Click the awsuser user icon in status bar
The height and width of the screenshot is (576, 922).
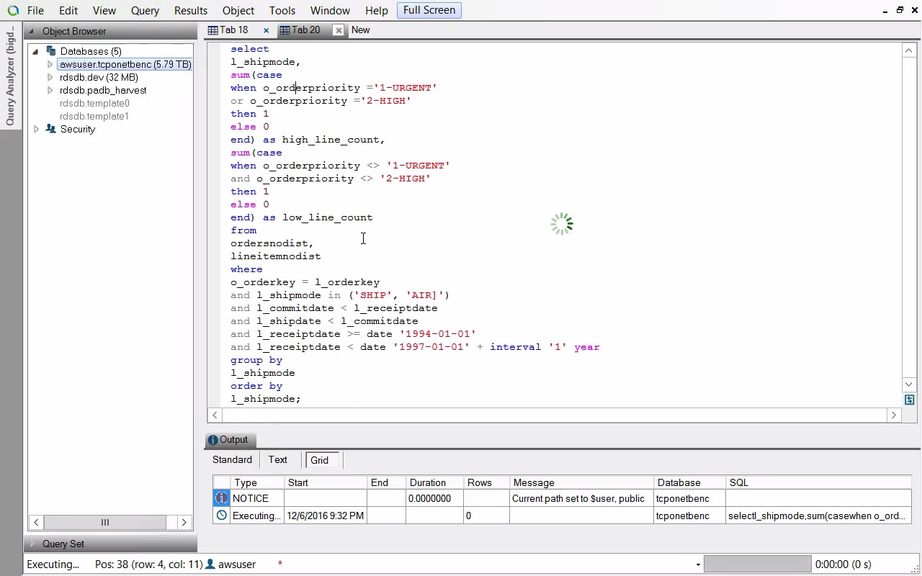coord(210,564)
